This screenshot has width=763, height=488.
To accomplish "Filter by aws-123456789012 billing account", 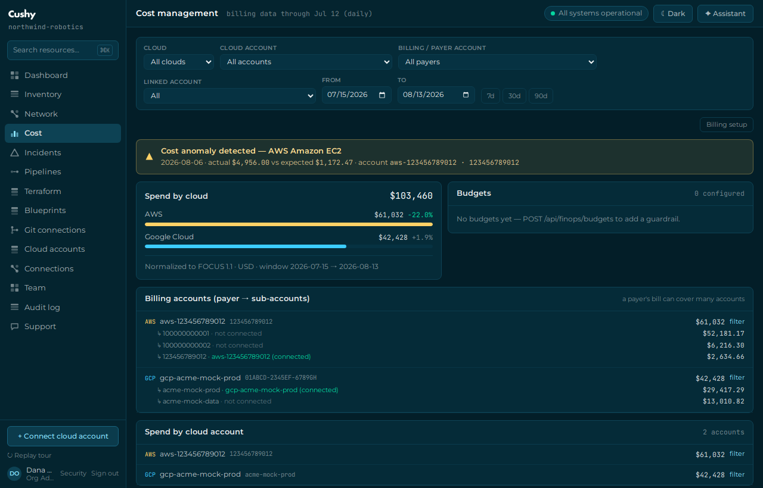I will 737,321.
